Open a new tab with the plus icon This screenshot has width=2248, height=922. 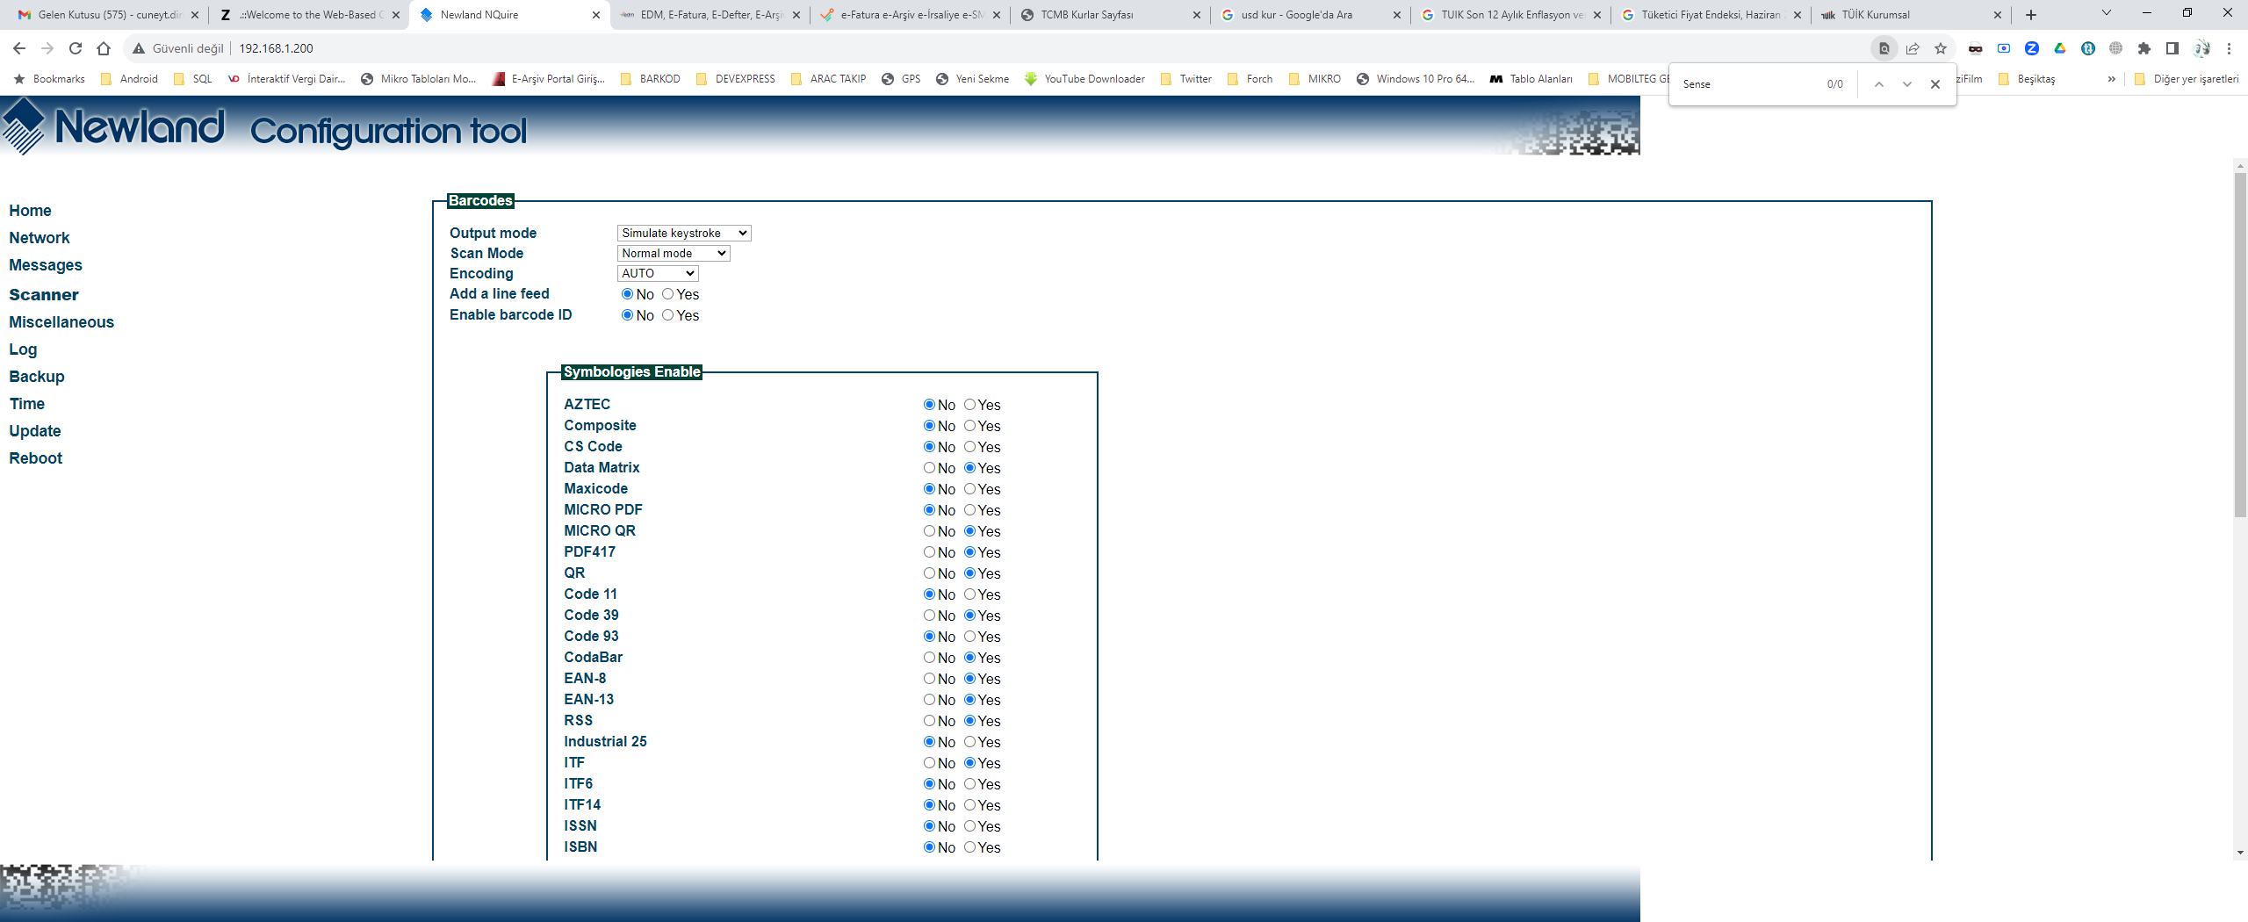coord(2031,15)
